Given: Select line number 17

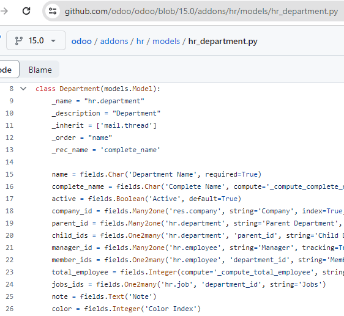Looking at the screenshot, I should (9, 199).
